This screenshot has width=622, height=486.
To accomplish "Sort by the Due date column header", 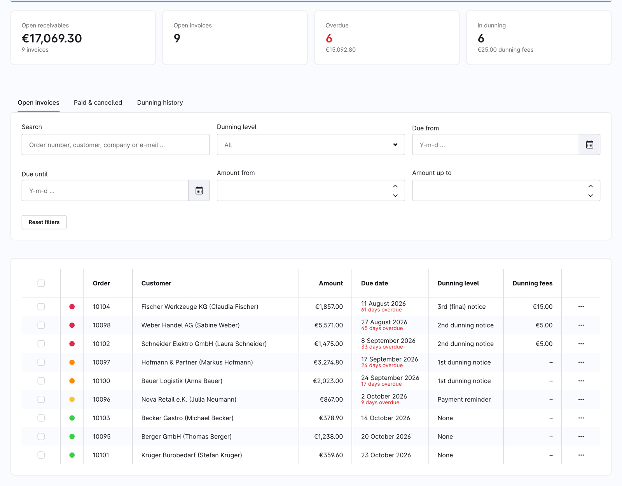I will click(x=374, y=283).
